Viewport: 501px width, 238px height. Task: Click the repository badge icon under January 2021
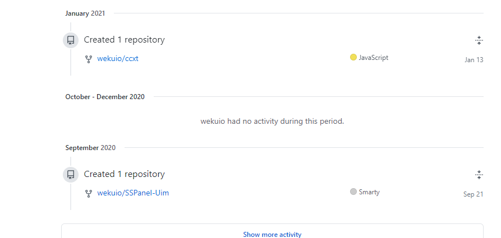(71, 40)
